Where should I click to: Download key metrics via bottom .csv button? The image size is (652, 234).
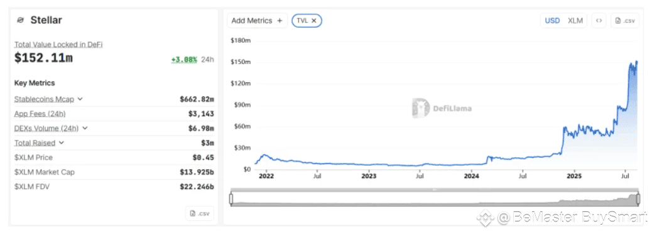pos(200,213)
